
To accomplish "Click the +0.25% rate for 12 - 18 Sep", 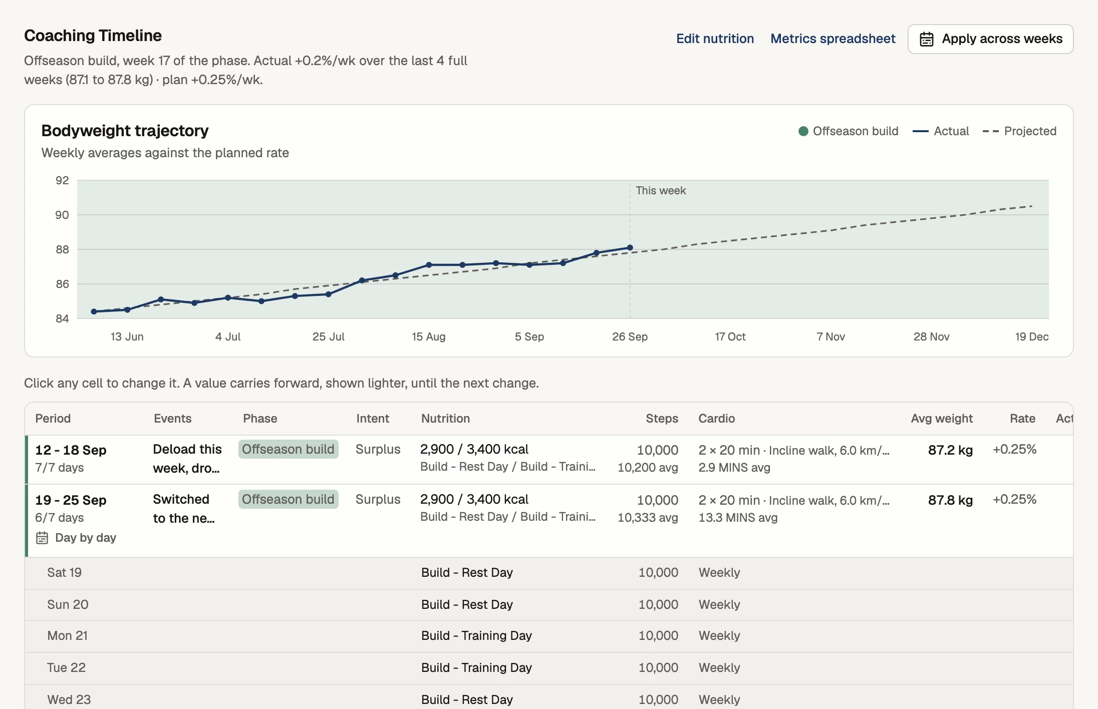I will tap(1014, 449).
